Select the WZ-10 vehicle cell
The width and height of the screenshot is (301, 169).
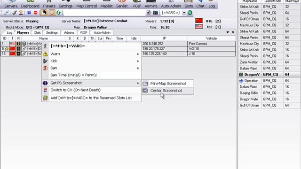pos(211,49)
